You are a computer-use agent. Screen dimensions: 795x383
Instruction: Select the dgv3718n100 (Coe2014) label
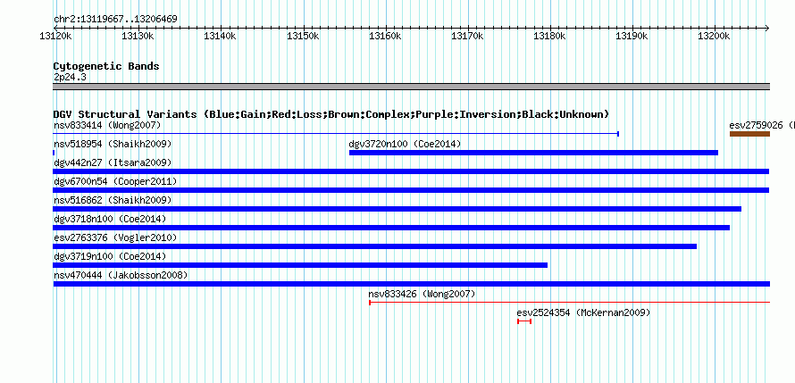(110, 219)
